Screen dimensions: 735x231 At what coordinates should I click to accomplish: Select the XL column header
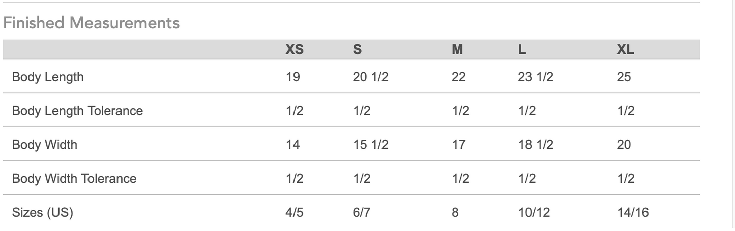[x=625, y=50]
